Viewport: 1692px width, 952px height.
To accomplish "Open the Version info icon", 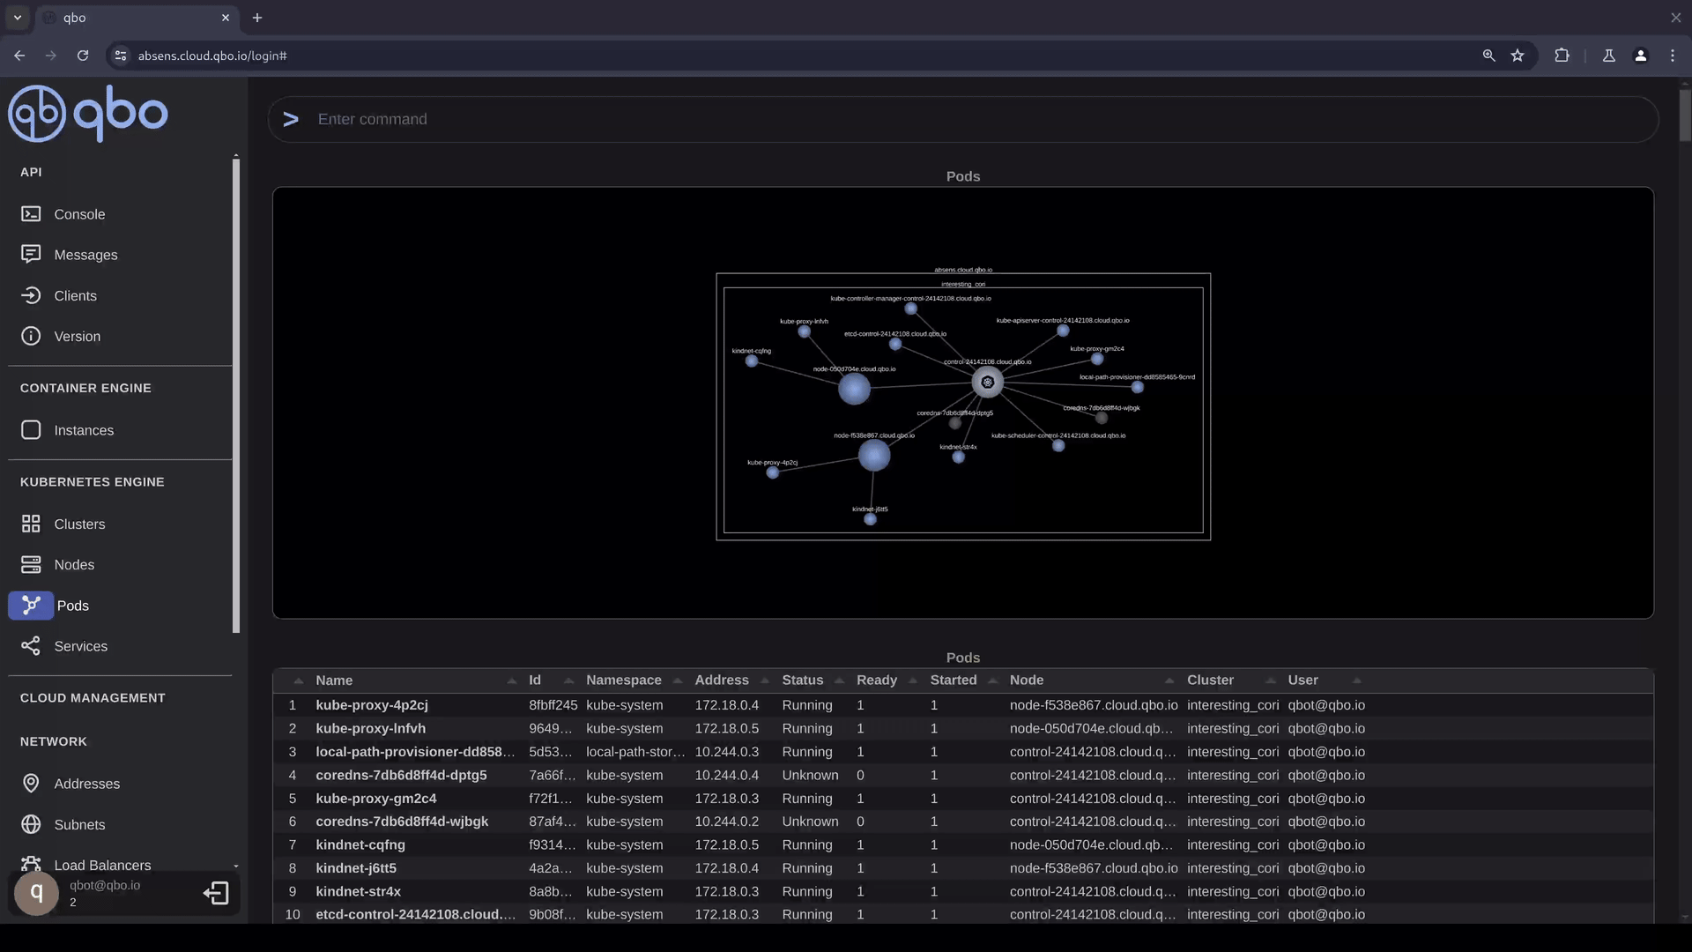I will point(31,336).
